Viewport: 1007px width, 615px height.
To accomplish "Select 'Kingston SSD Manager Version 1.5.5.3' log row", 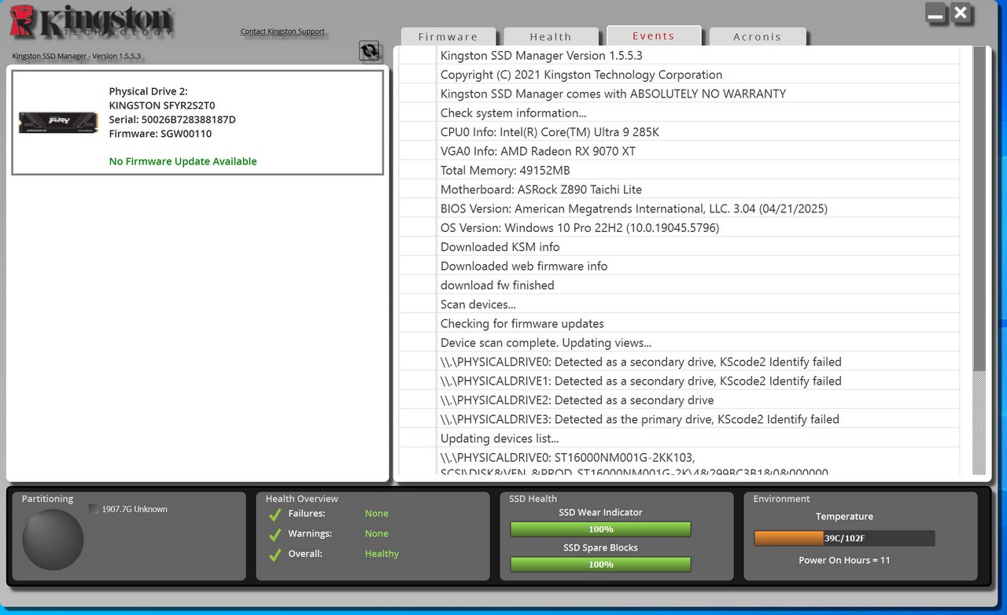I will 679,55.
